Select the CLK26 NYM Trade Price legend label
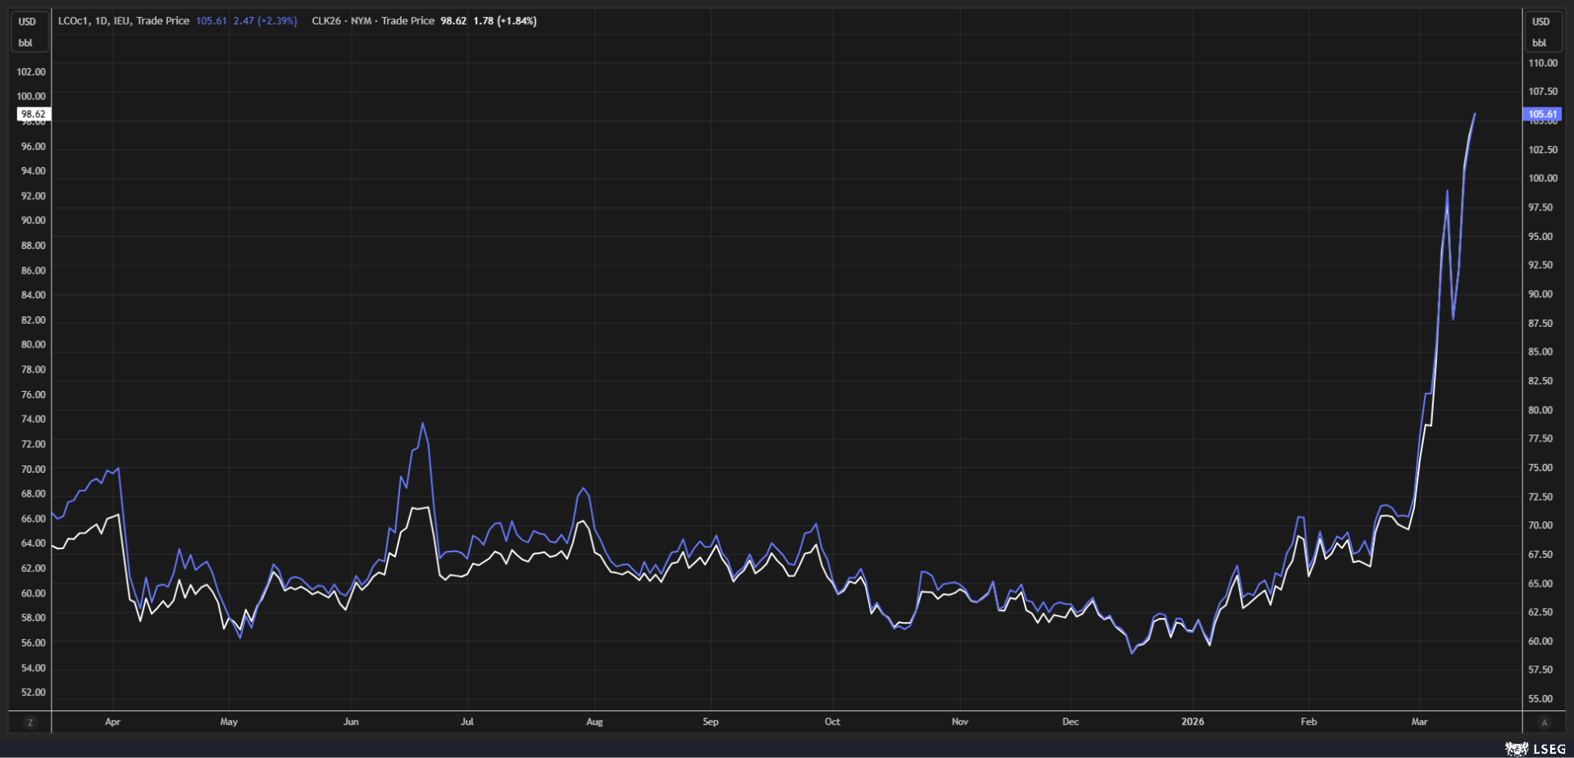 [x=373, y=21]
